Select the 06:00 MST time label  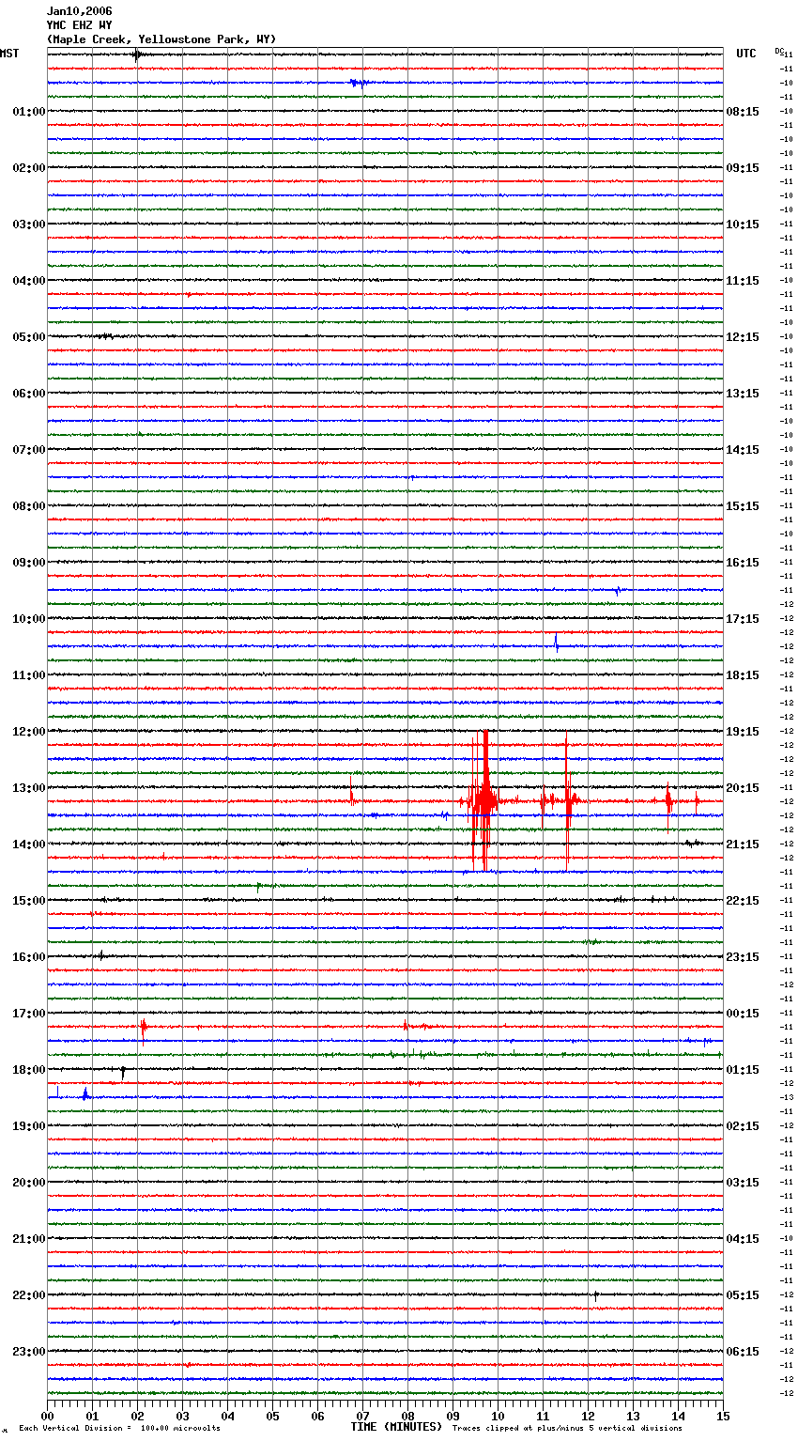click(x=29, y=394)
